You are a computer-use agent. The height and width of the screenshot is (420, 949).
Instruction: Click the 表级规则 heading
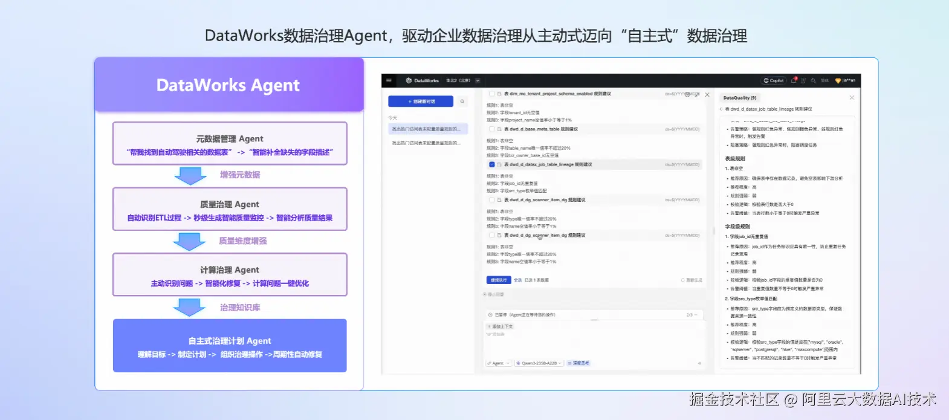coord(735,159)
